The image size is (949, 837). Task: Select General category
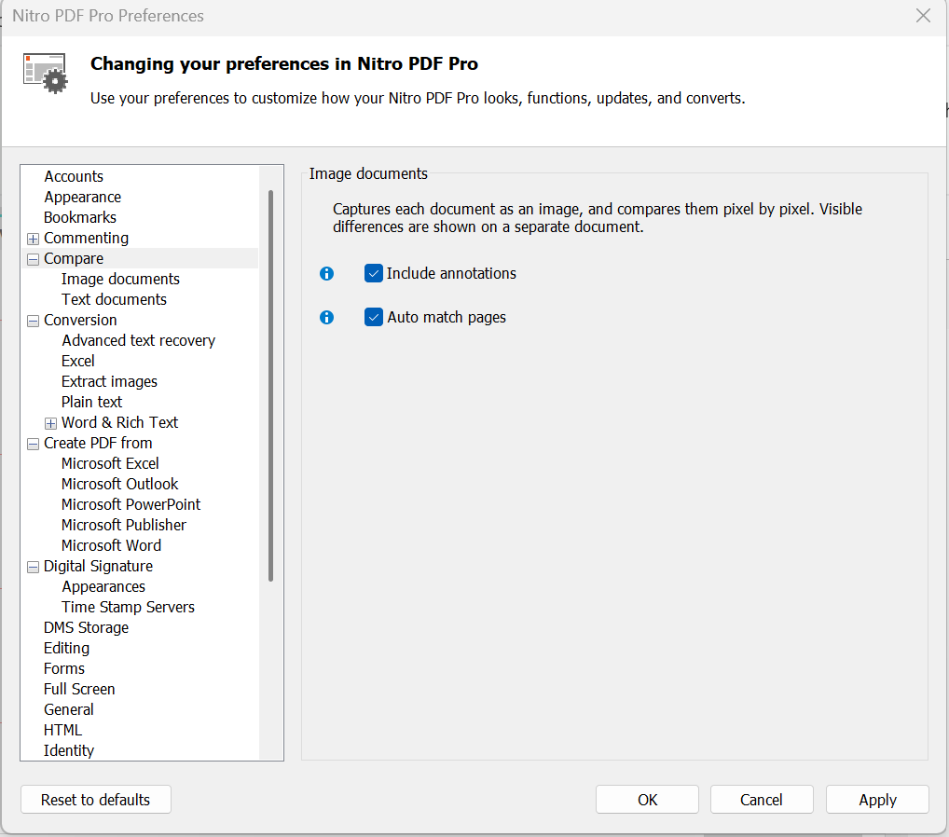(x=68, y=710)
